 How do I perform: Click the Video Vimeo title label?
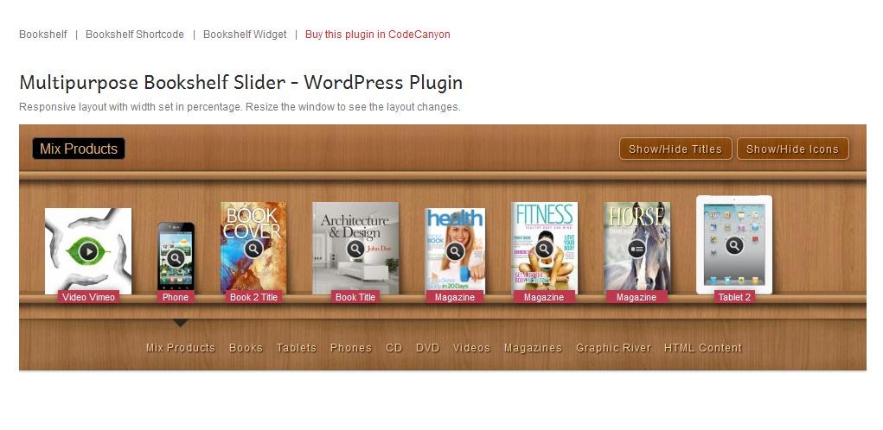click(x=88, y=297)
